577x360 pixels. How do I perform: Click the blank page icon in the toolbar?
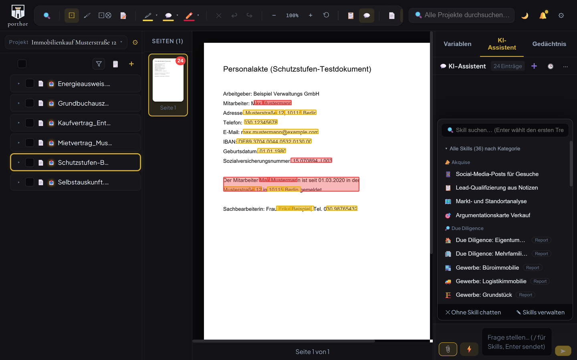(x=392, y=16)
